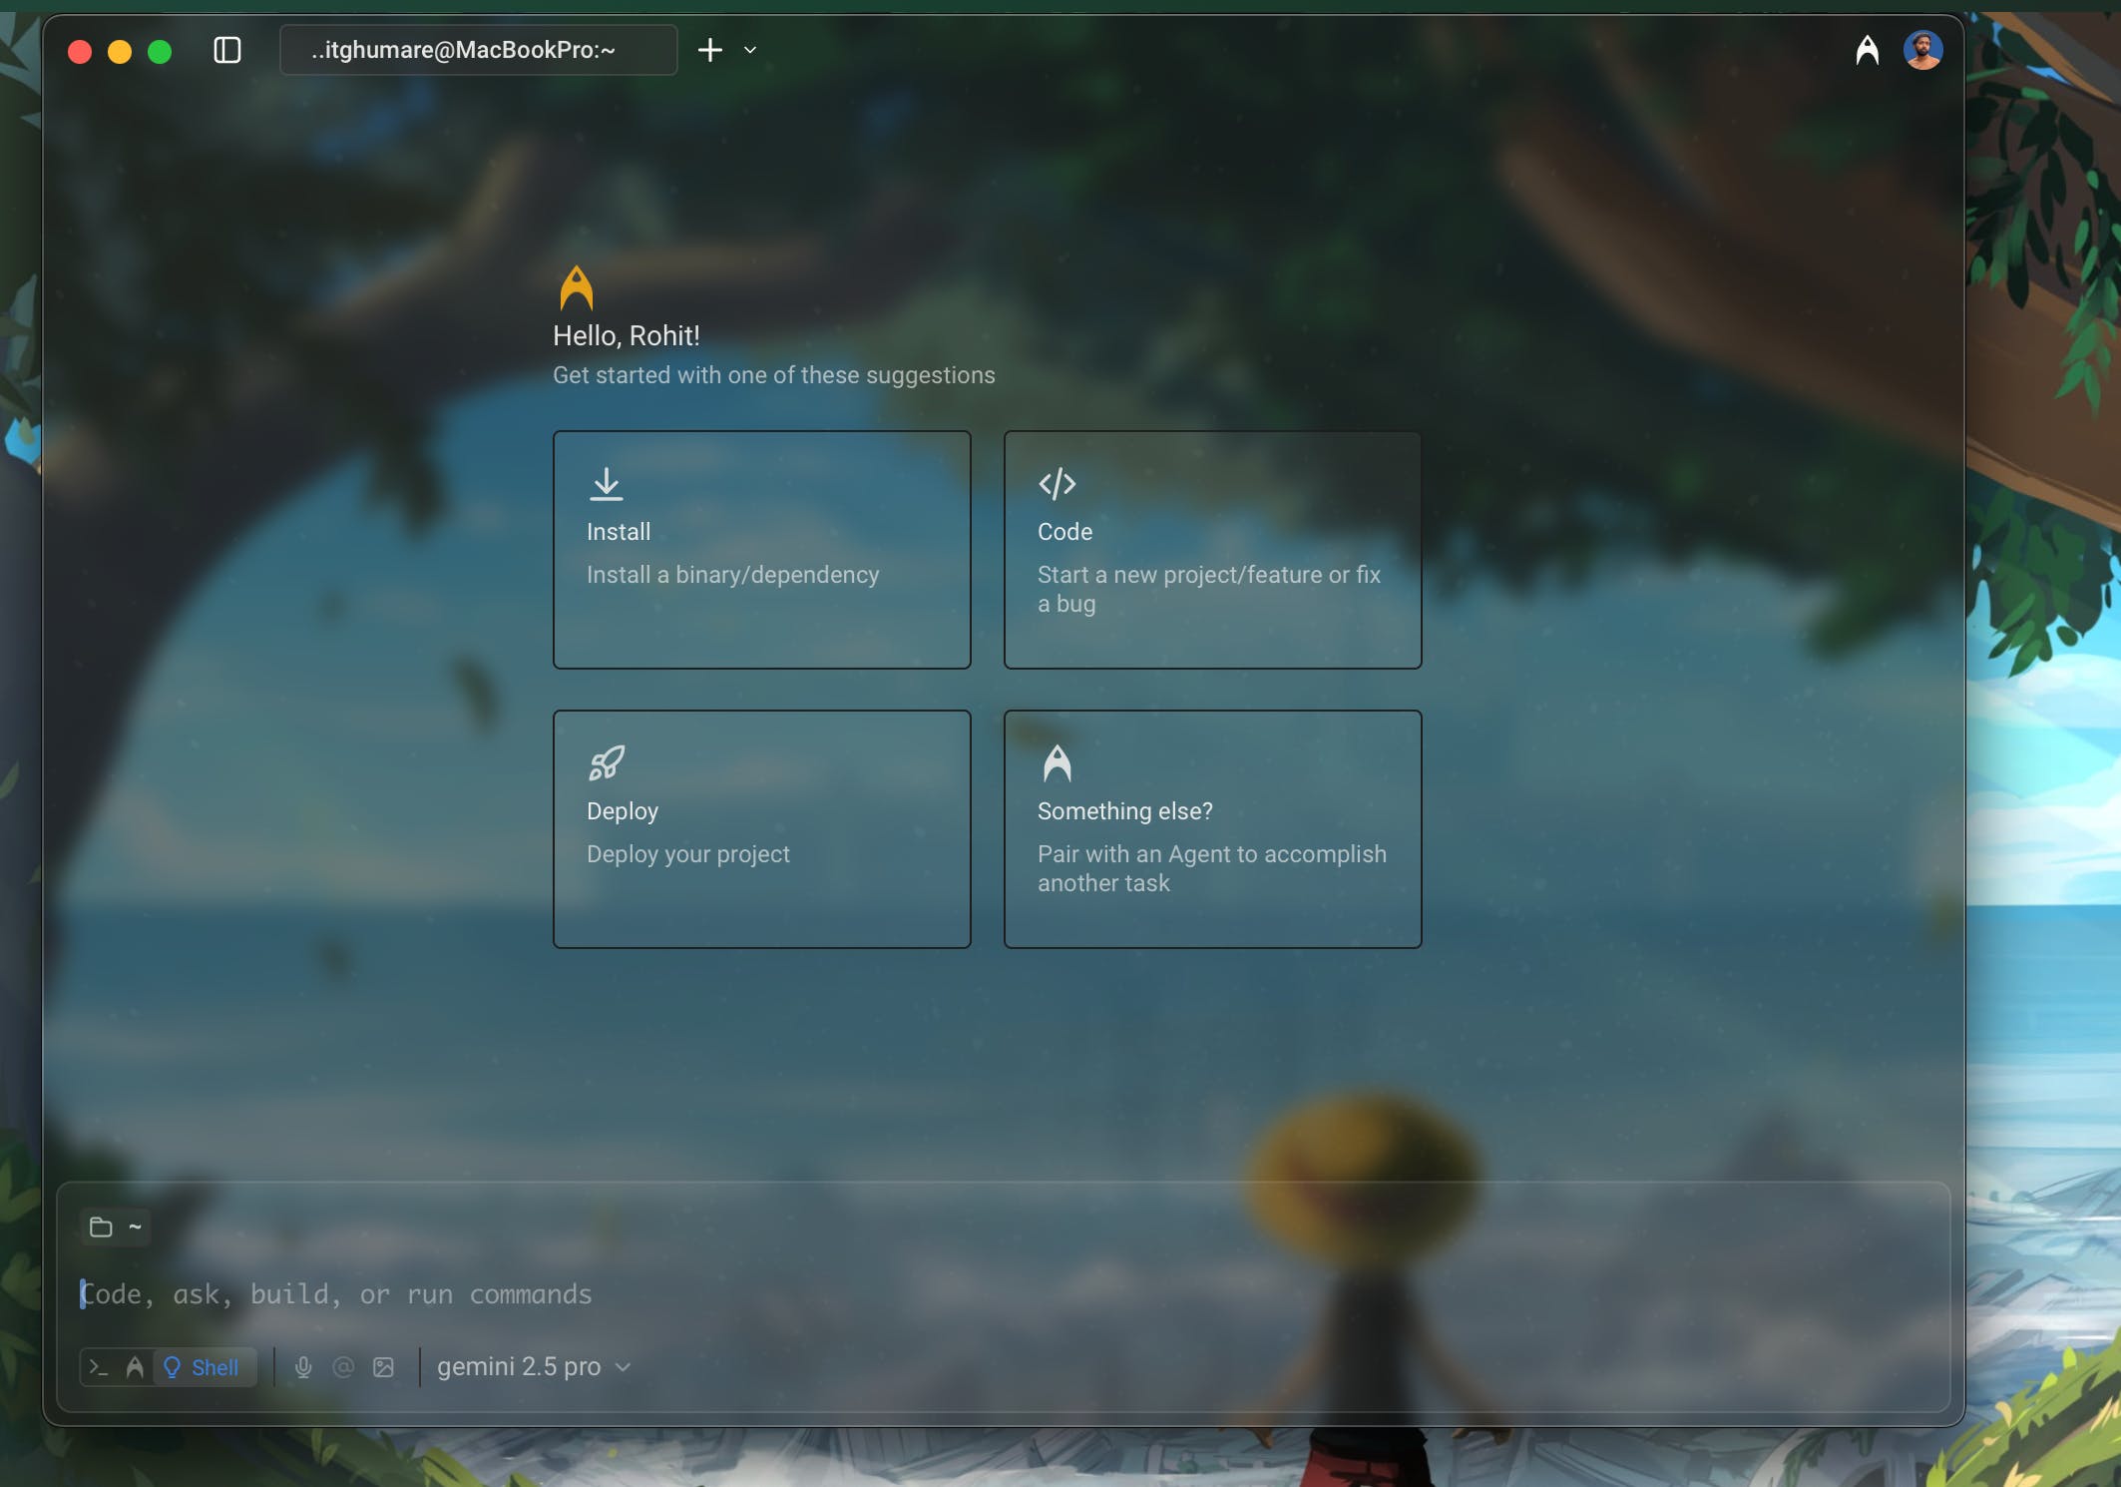This screenshot has height=1487, width=2121.
Task: Close the window with red button
Action: click(x=80, y=51)
